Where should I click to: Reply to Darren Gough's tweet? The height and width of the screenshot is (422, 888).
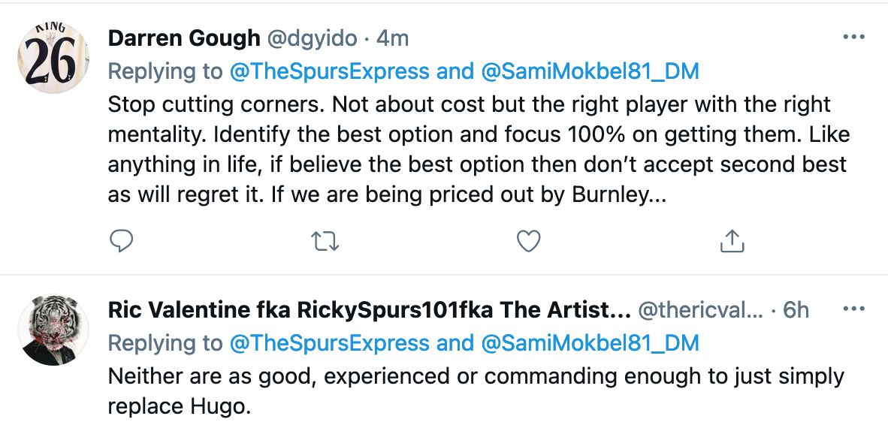click(x=121, y=240)
